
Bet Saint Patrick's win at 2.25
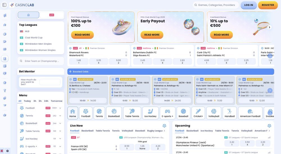pyautogui.click(x=246, y=62)
